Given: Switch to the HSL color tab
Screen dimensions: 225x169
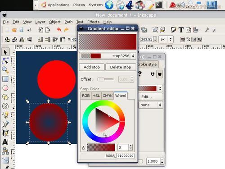Looking at the screenshot, I should click(96, 96).
